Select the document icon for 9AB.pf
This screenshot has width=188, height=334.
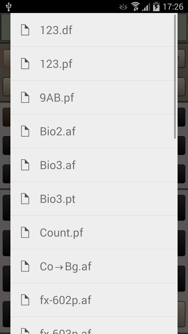25,97
